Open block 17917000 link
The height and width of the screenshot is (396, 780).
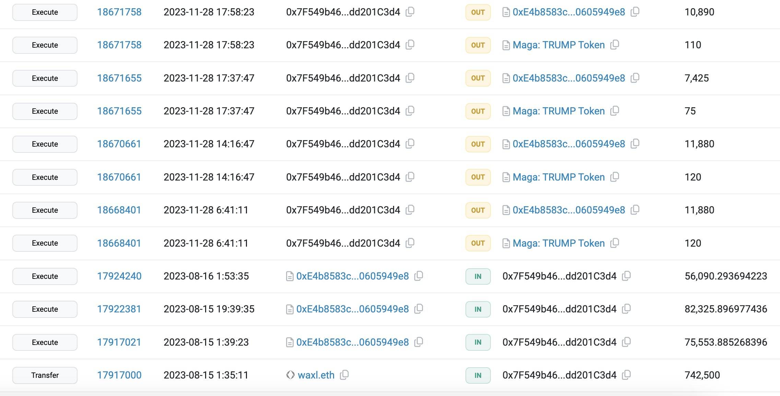coord(119,375)
